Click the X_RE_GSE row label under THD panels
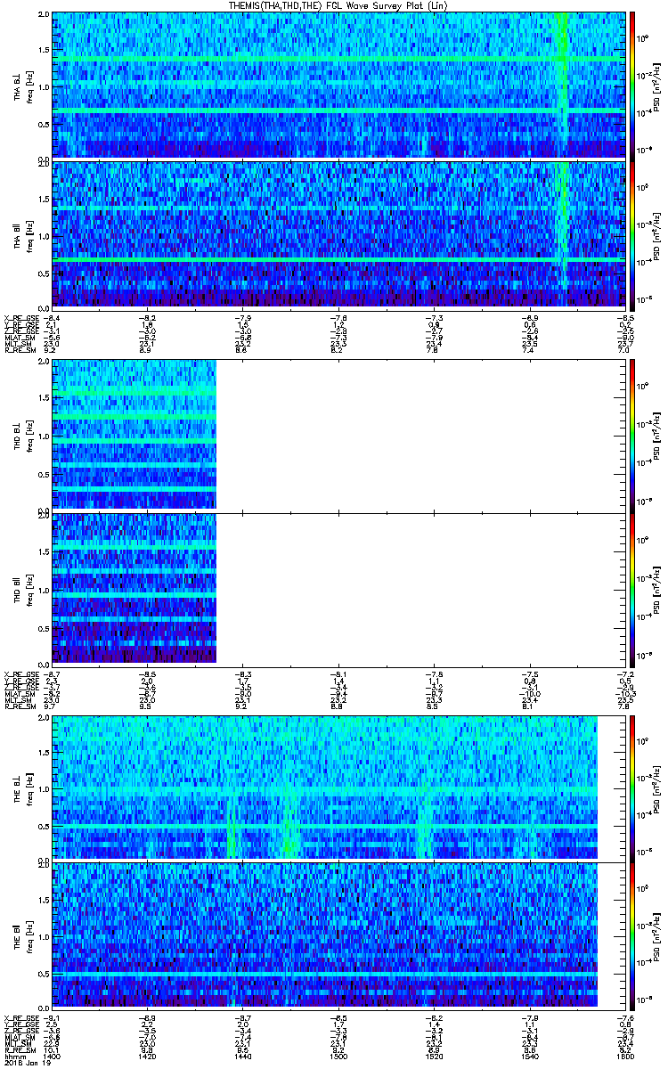668x1069 pixels. 20,673
